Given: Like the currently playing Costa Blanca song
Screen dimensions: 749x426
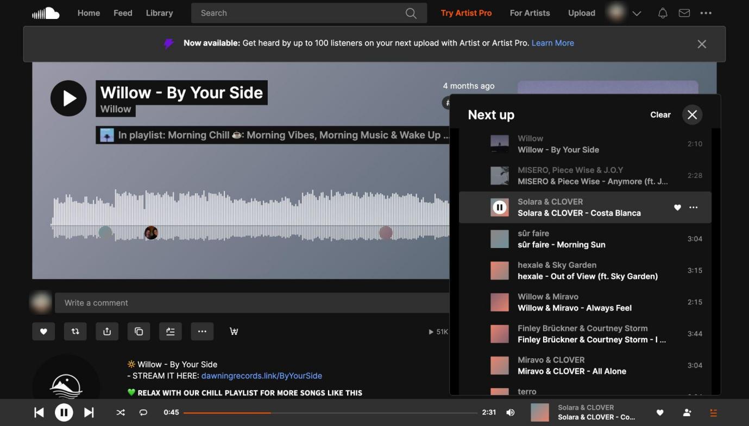Looking at the screenshot, I should 660,413.
